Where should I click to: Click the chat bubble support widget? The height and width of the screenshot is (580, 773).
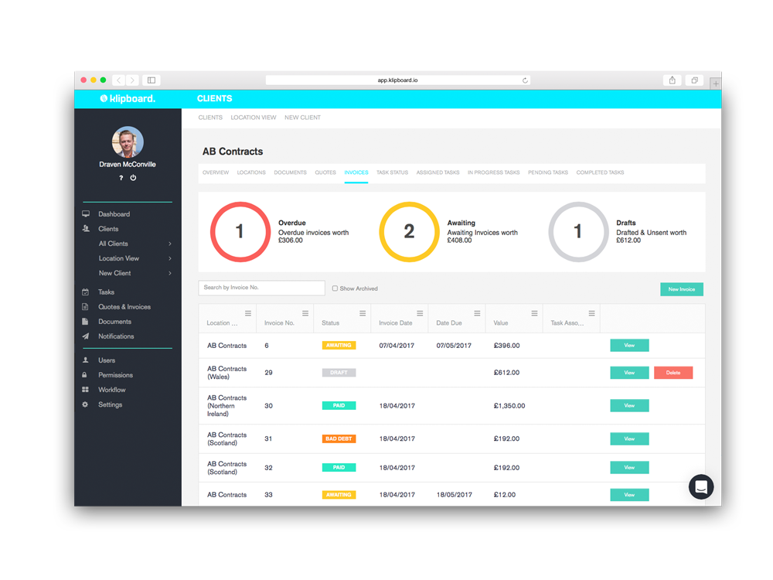(700, 486)
